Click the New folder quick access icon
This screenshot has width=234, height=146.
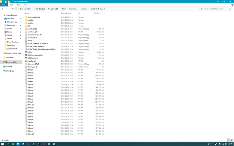pyautogui.click(x=9, y=2)
